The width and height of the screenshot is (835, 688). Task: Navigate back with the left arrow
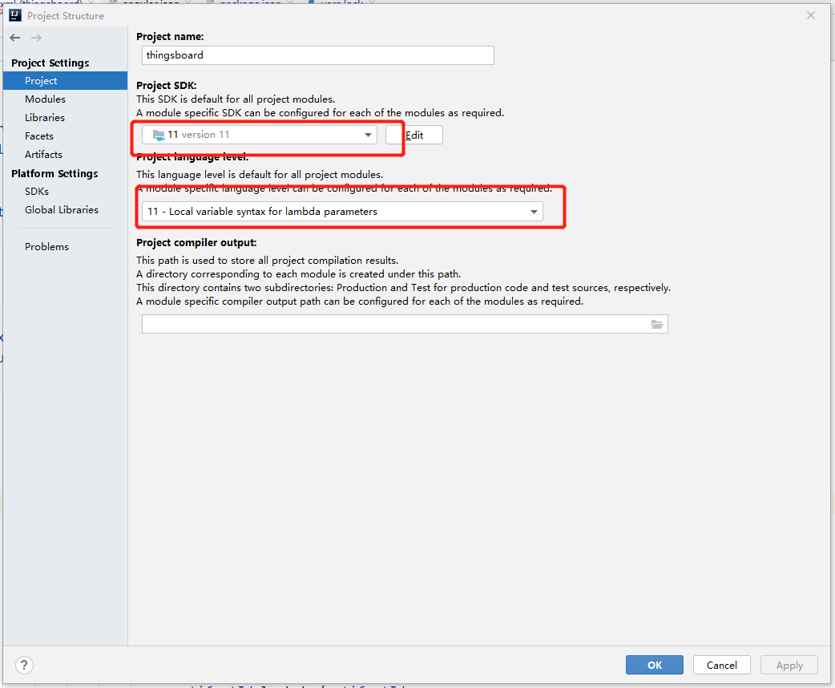click(15, 38)
